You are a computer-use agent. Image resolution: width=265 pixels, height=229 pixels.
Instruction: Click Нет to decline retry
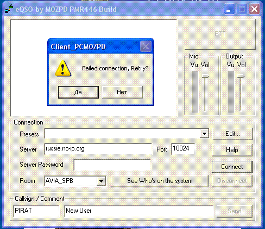pyautogui.click(x=122, y=92)
